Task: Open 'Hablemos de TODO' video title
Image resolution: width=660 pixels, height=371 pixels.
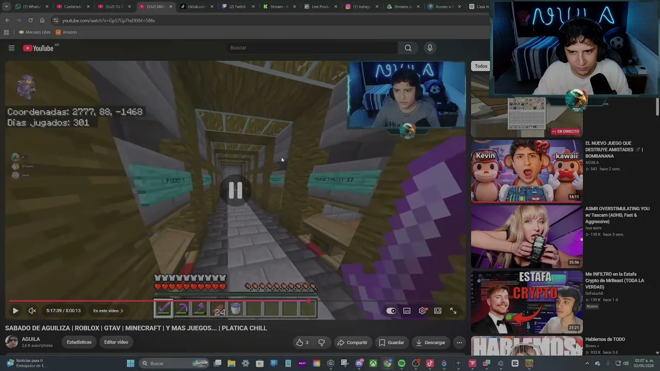Action: click(605, 339)
